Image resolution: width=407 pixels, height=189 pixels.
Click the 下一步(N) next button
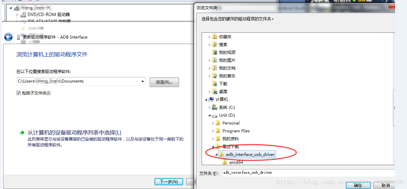click(169, 182)
